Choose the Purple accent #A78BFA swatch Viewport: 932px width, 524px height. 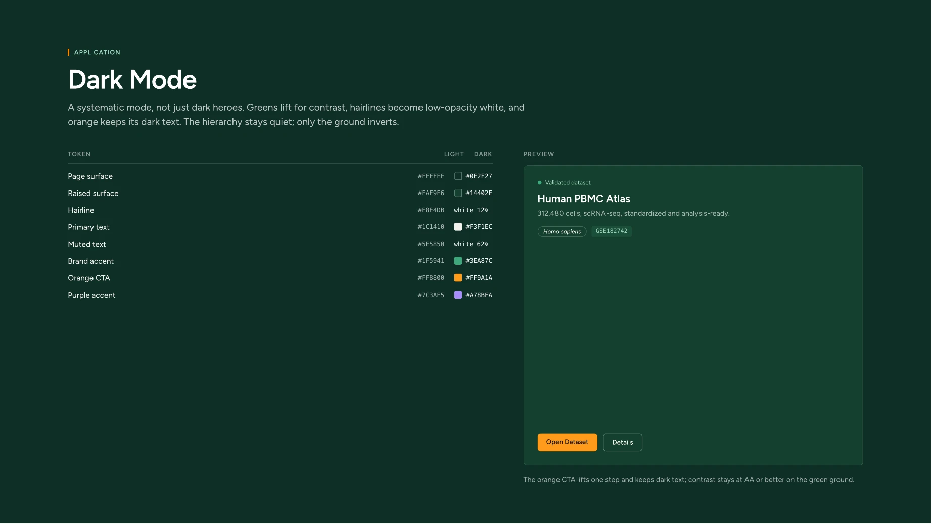(458, 295)
